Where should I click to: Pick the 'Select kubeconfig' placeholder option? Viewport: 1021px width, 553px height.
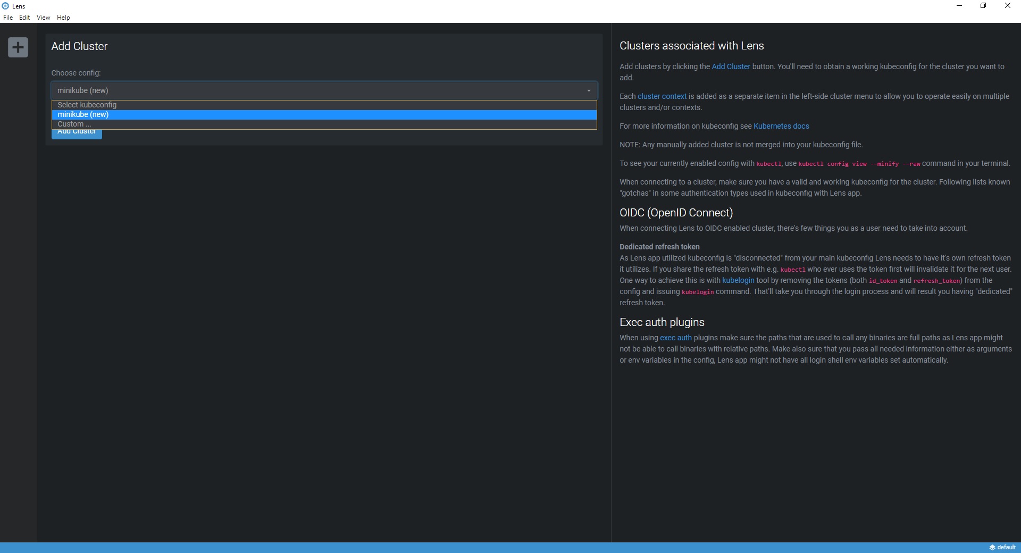coord(324,105)
